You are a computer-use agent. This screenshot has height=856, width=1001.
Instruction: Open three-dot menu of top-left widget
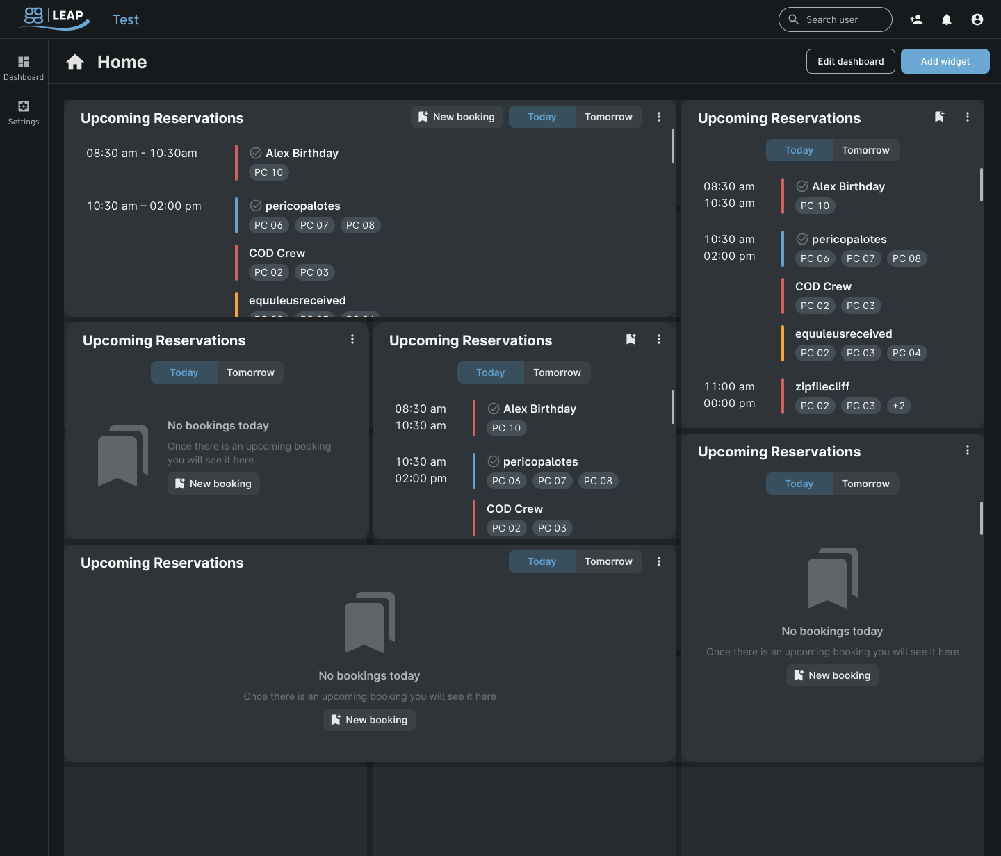659,117
